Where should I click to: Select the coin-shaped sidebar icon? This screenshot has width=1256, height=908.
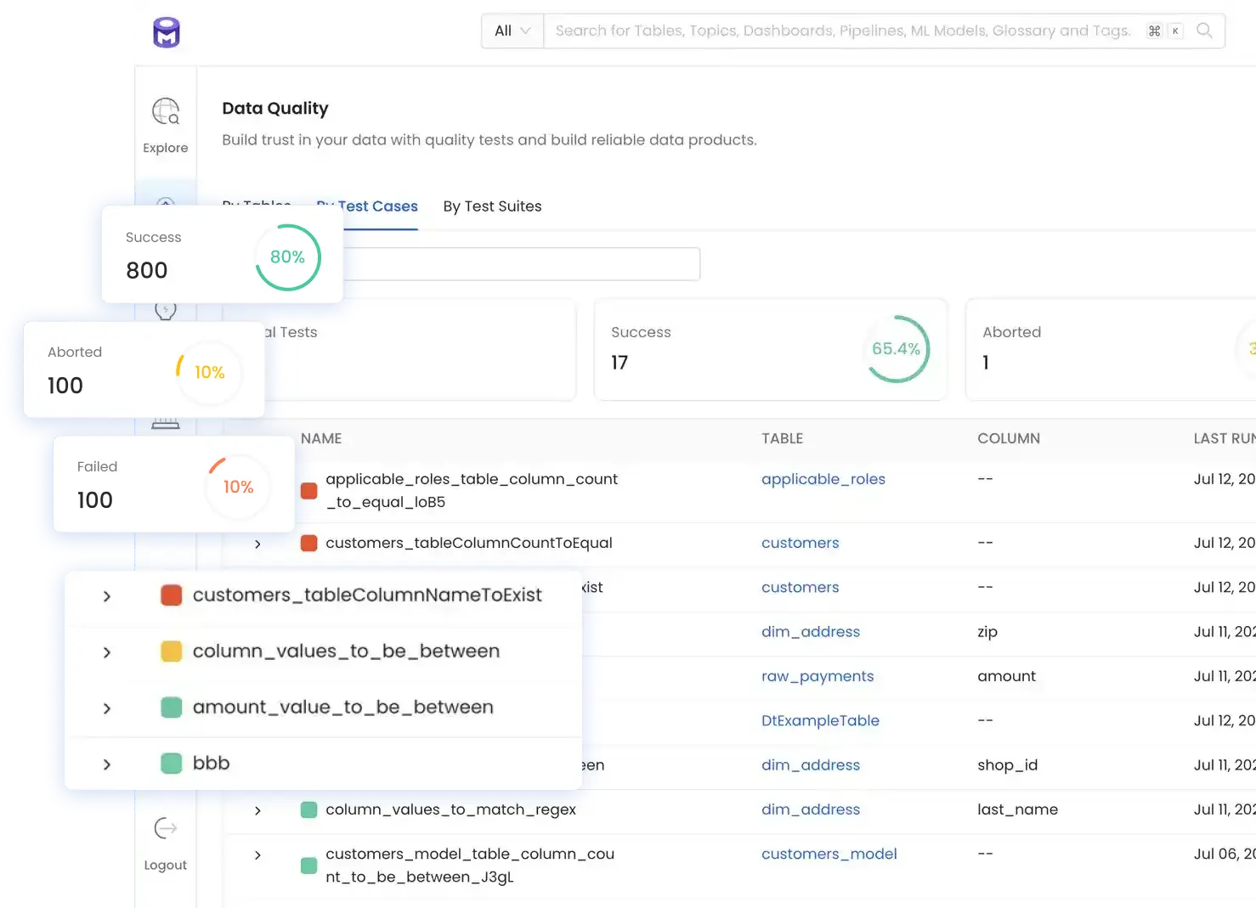(167, 310)
